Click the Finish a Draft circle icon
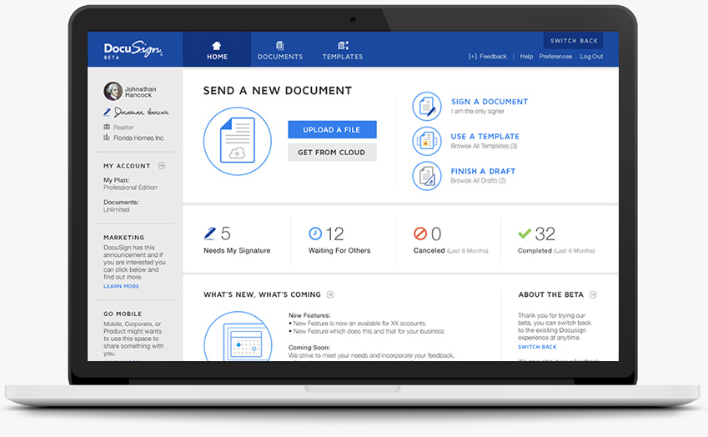 [427, 176]
